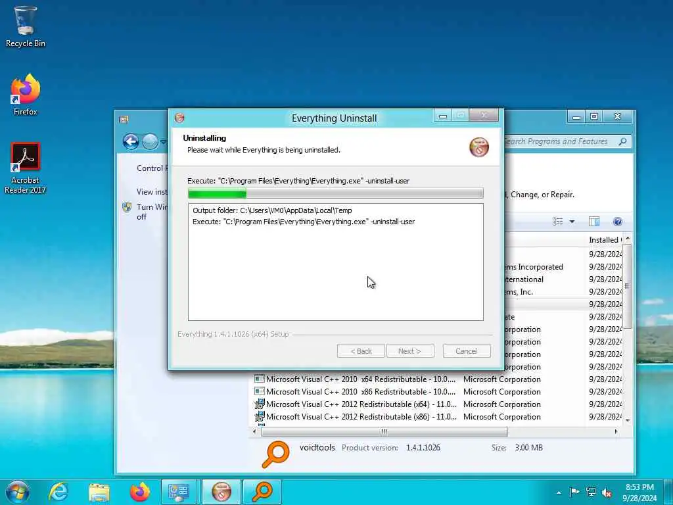This screenshot has height=505, width=673.
Task: Click the Next > button in the uninstaller
Action: (410, 351)
